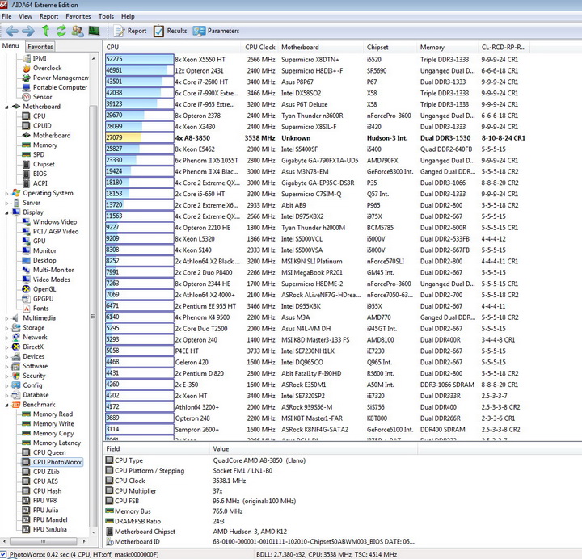The width and height of the screenshot is (582, 559).
Task: Click the 'Socket FM1 / LN1-B0' value
Action: coord(243,471)
